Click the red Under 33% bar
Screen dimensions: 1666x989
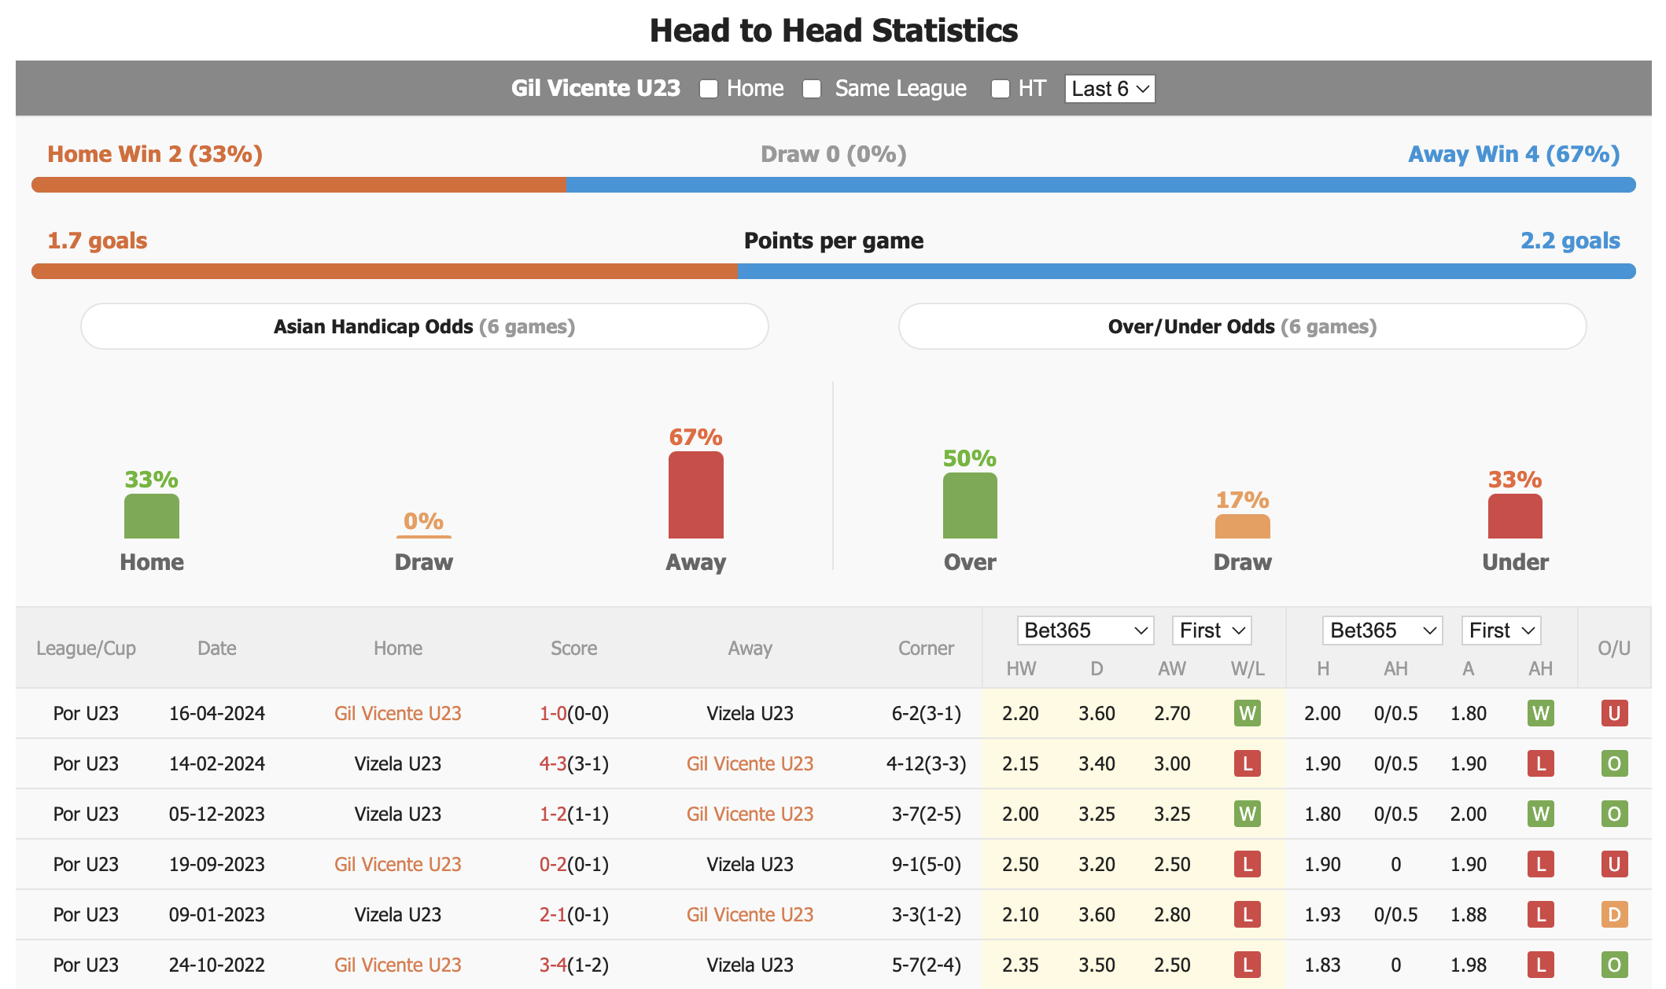(x=1515, y=516)
